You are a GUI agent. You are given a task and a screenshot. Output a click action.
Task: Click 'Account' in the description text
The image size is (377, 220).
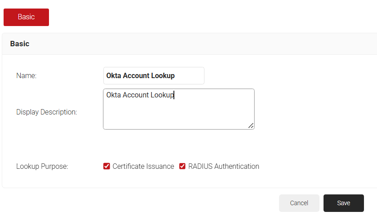tap(136, 95)
